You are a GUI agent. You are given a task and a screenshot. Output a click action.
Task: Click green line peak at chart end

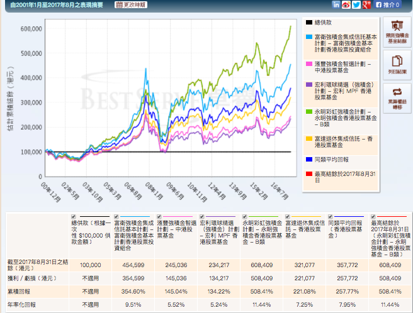coord(290,26)
